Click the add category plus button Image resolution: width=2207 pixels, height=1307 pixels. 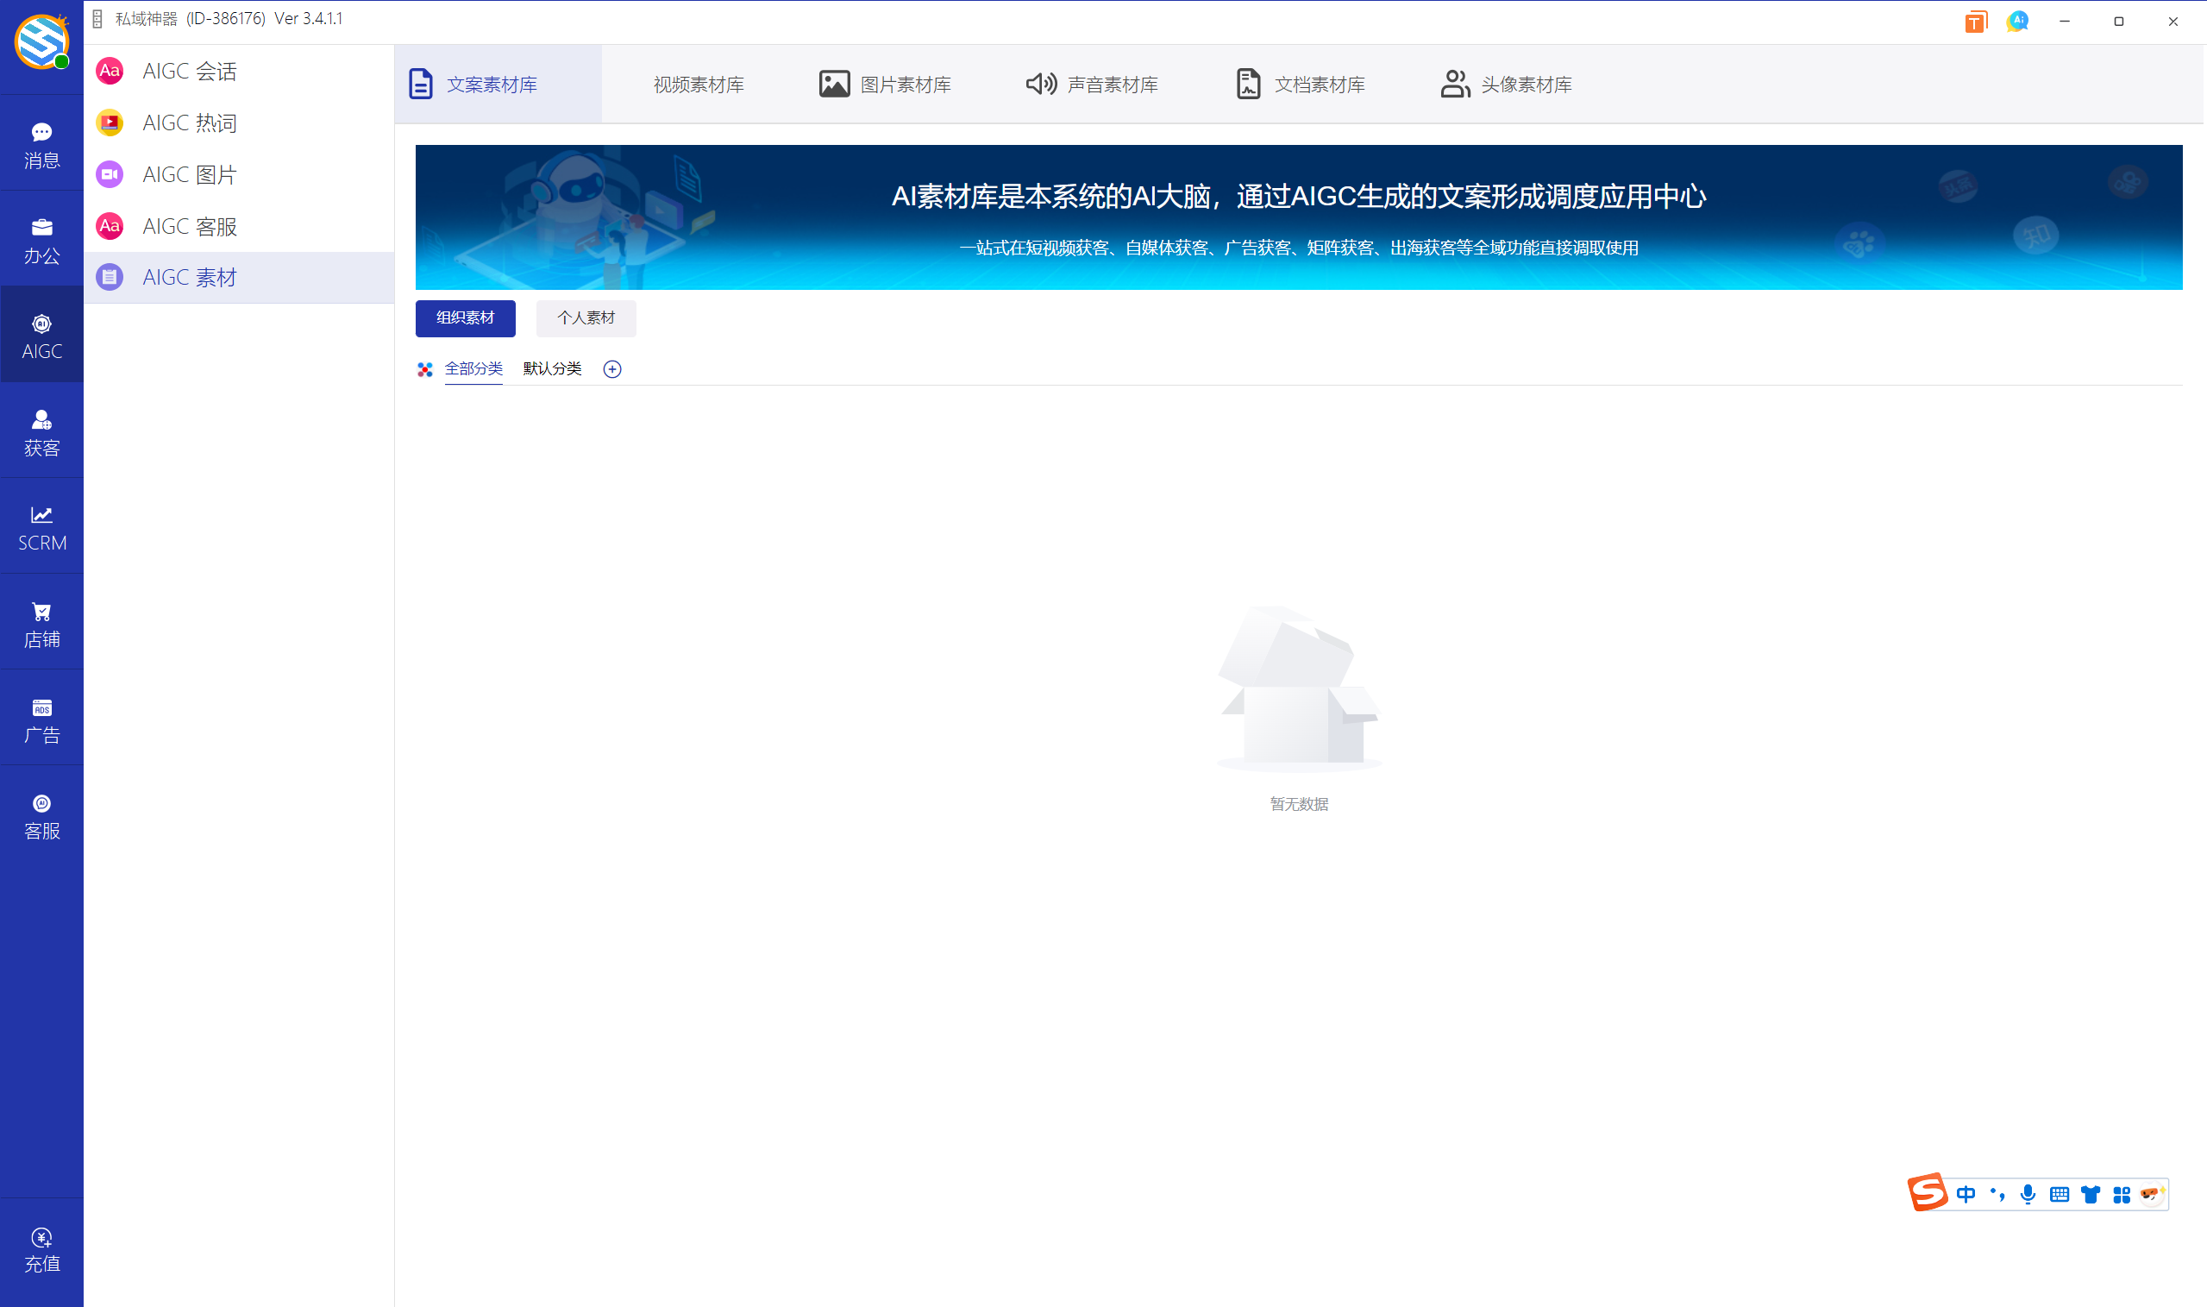(x=612, y=369)
